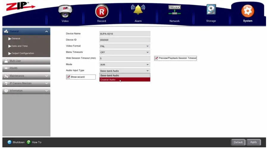Toggle the Show wizard checkbox
The height and width of the screenshot is (150, 269).
point(68,77)
